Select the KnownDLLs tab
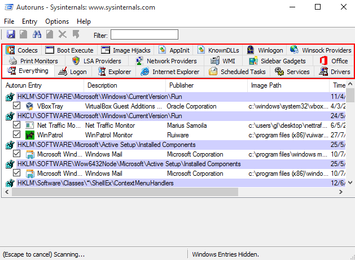355x260 pixels. (x=218, y=50)
